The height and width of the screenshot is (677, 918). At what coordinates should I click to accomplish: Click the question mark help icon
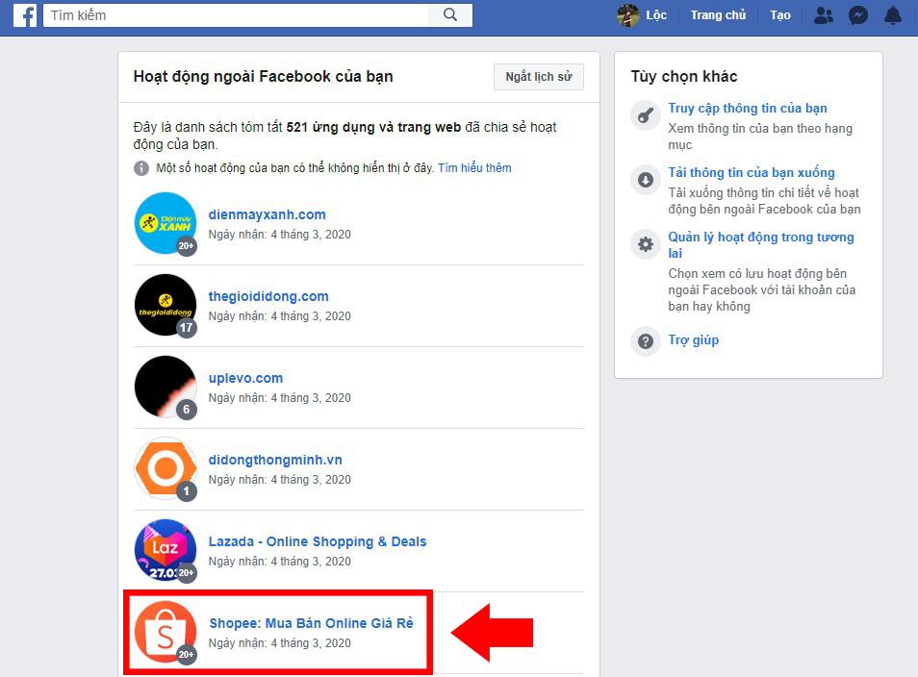coord(645,341)
